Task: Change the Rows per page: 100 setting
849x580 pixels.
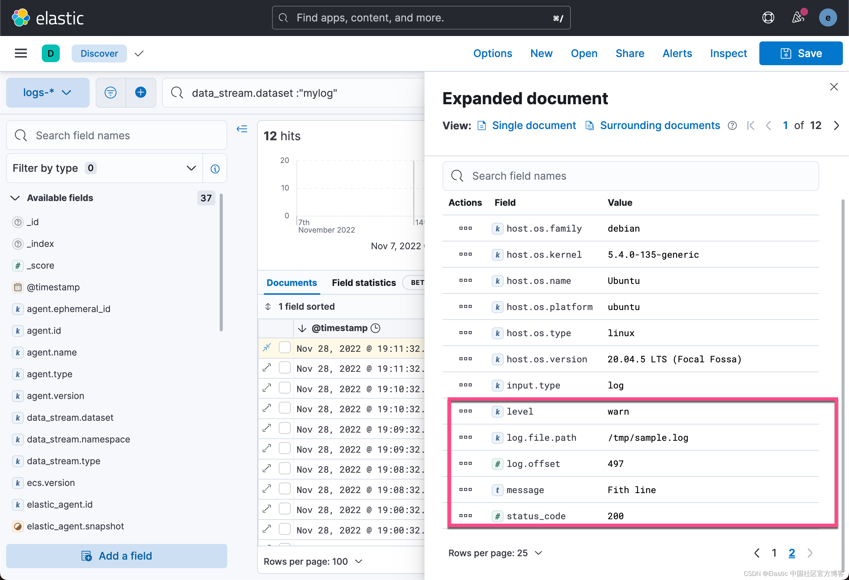Action: click(313, 561)
